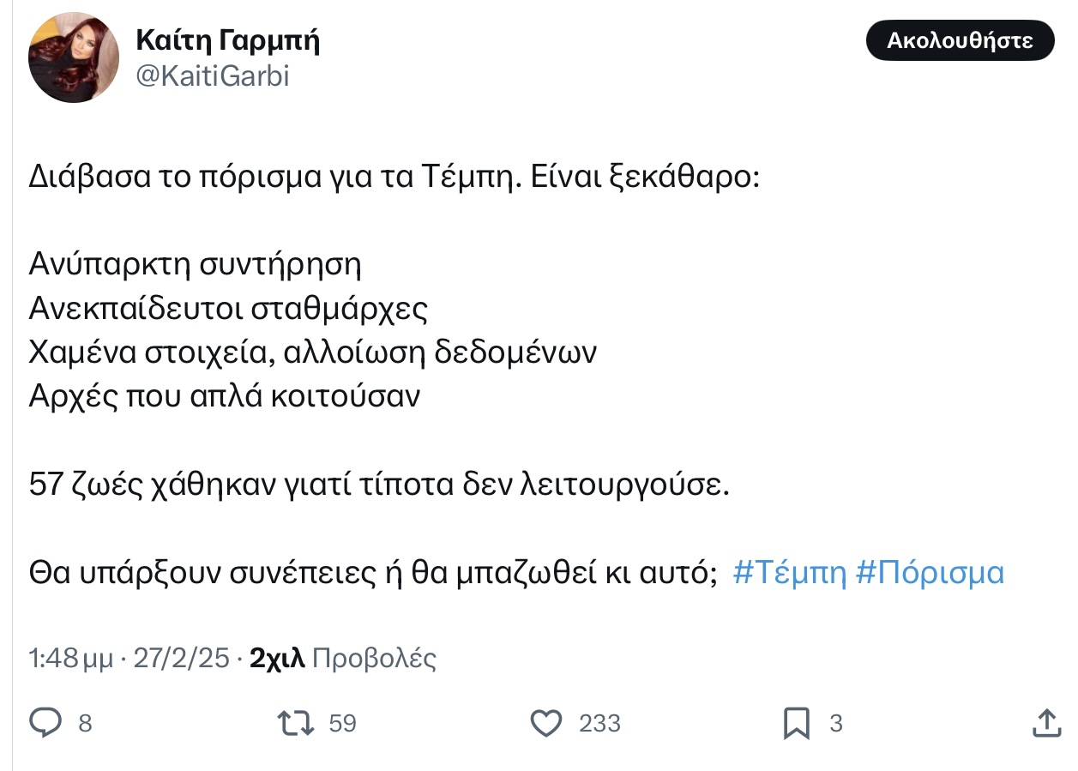1078x771 pixels.
Task: Open the share icon menu
Action: [1046, 723]
